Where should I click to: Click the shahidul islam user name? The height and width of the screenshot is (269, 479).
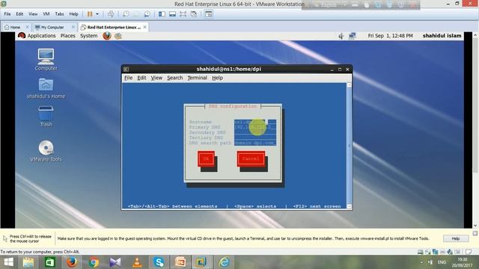click(442, 36)
